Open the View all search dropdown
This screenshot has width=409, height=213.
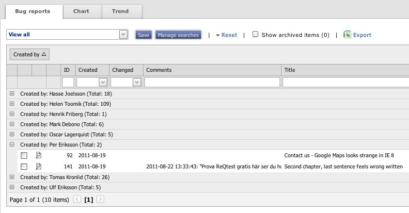[x=123, y=34]
